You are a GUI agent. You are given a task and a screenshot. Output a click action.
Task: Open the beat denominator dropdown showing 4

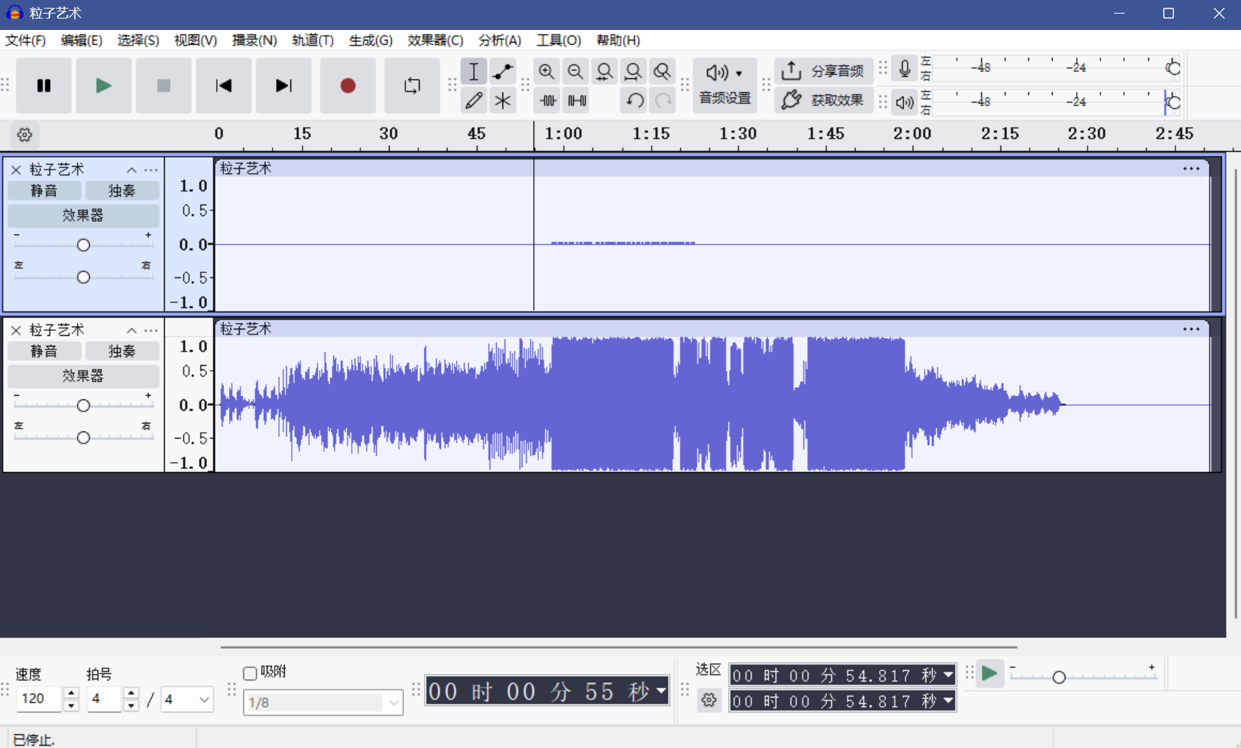[x=187, y=700]
